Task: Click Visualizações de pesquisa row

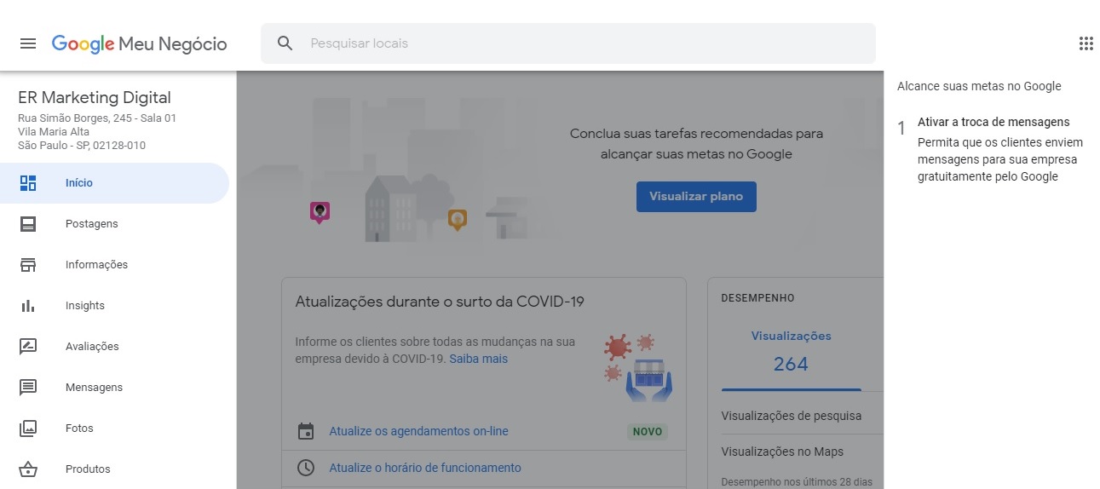Action: point(792,416)
